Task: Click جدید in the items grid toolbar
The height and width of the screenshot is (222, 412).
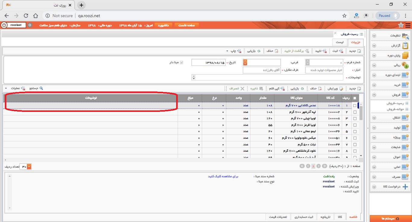Action: click(x=355, y=88)
